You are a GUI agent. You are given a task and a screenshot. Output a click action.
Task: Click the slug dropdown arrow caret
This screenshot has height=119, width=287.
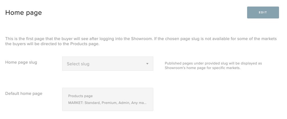(x=147, y=64)
